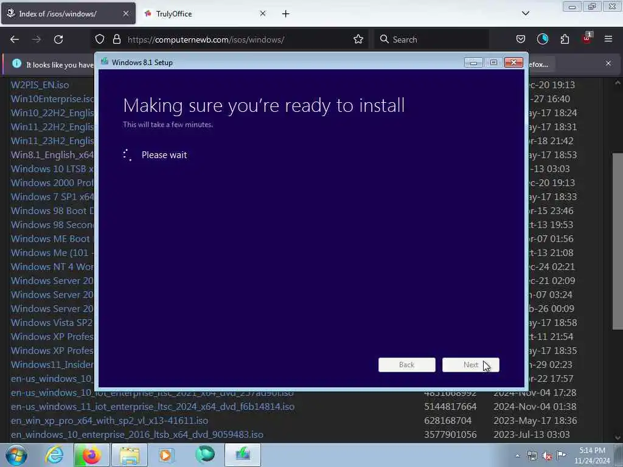Click file size 5144817664
623x467 pixels.
point(450,407)
